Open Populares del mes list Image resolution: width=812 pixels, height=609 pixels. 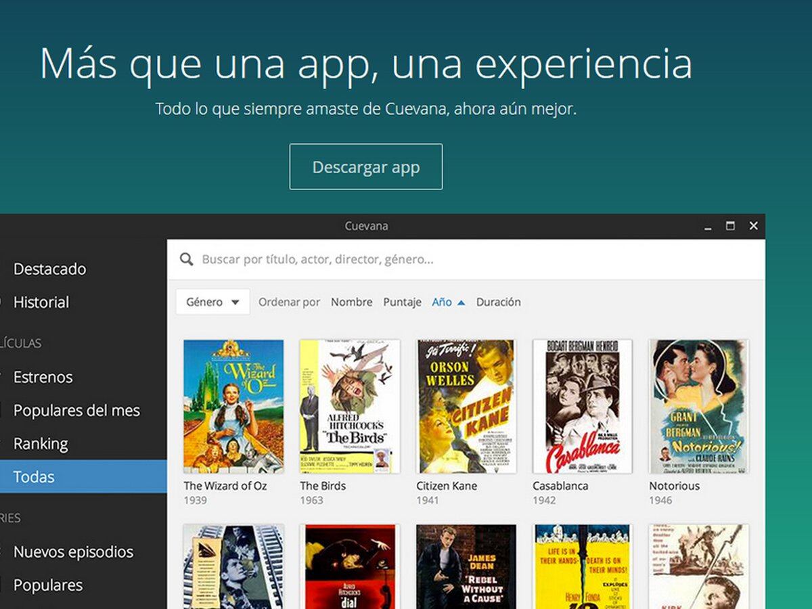pyautogui.click(x=76, y=410)
